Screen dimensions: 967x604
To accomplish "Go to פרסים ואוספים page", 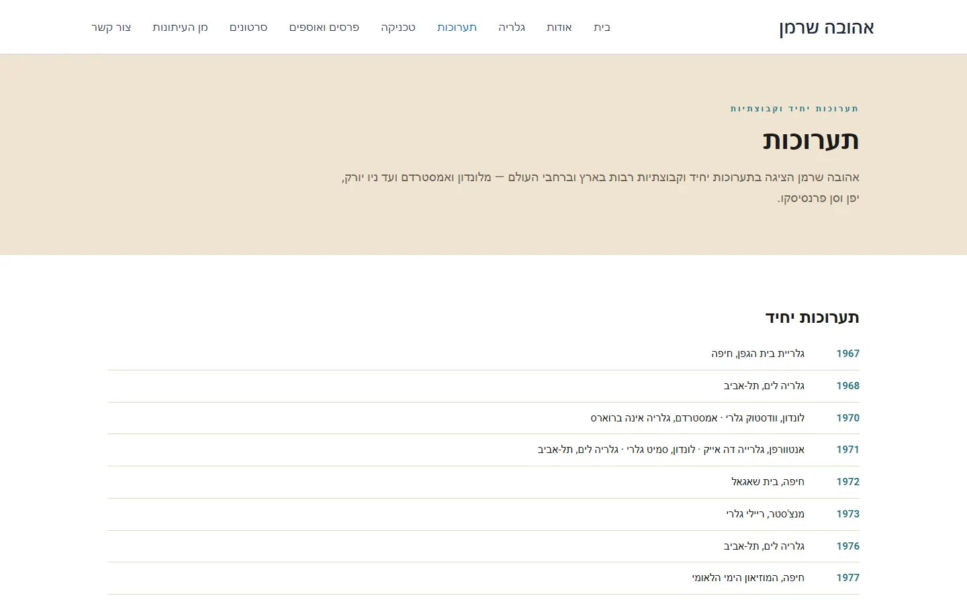I will (x=324, y=28).
